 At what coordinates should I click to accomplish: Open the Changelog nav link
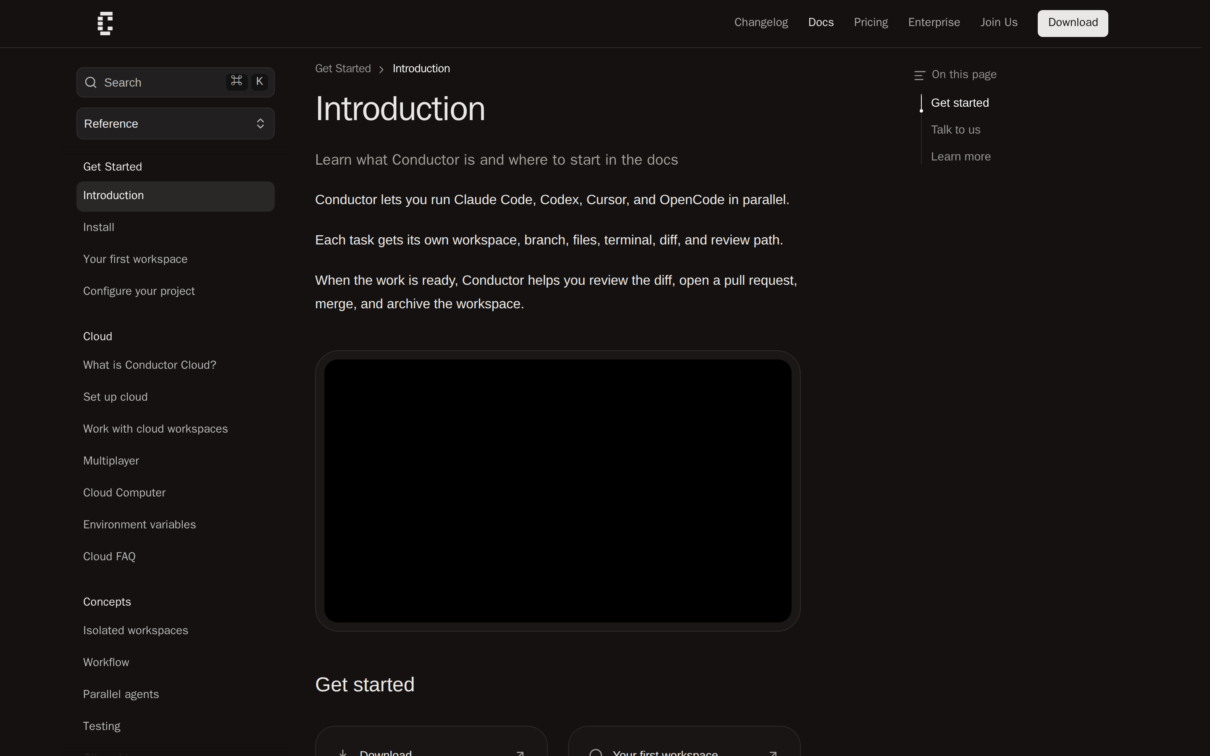(761, 23)
